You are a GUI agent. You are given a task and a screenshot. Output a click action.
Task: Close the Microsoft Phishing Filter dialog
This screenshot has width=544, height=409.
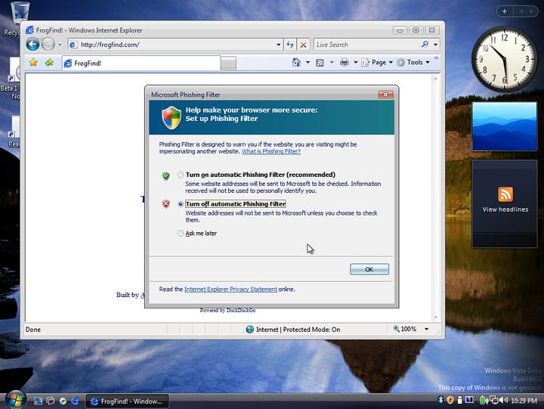[x=385, y=95]
